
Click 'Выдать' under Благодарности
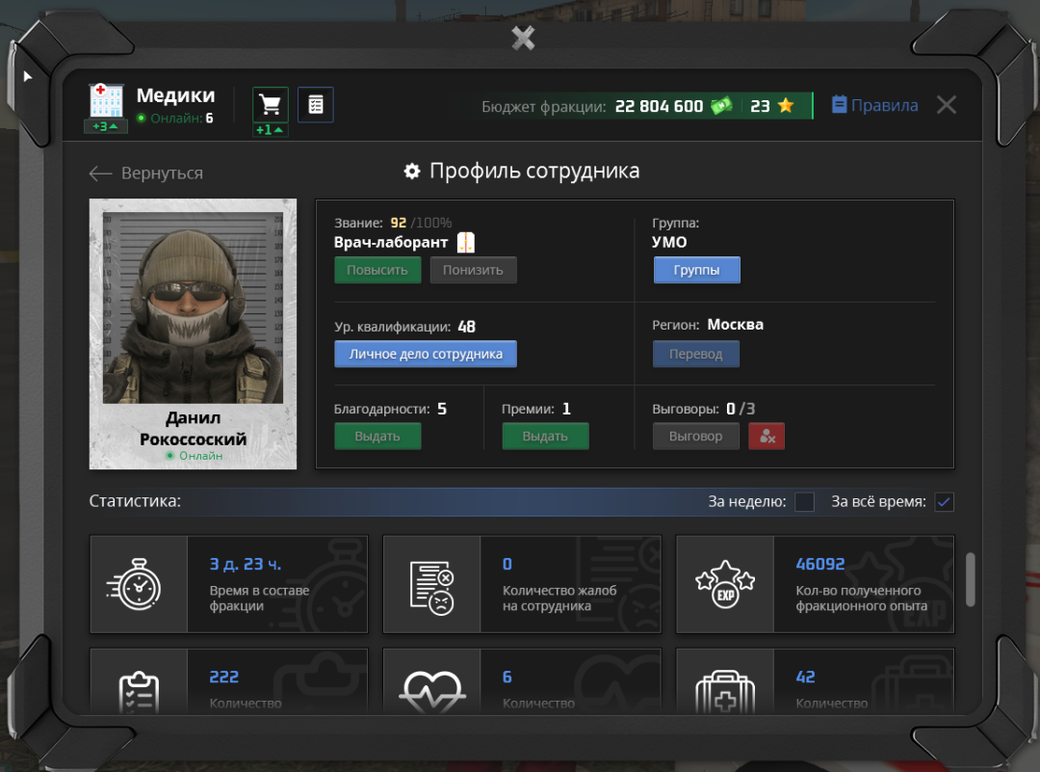(x=377, y=437)
